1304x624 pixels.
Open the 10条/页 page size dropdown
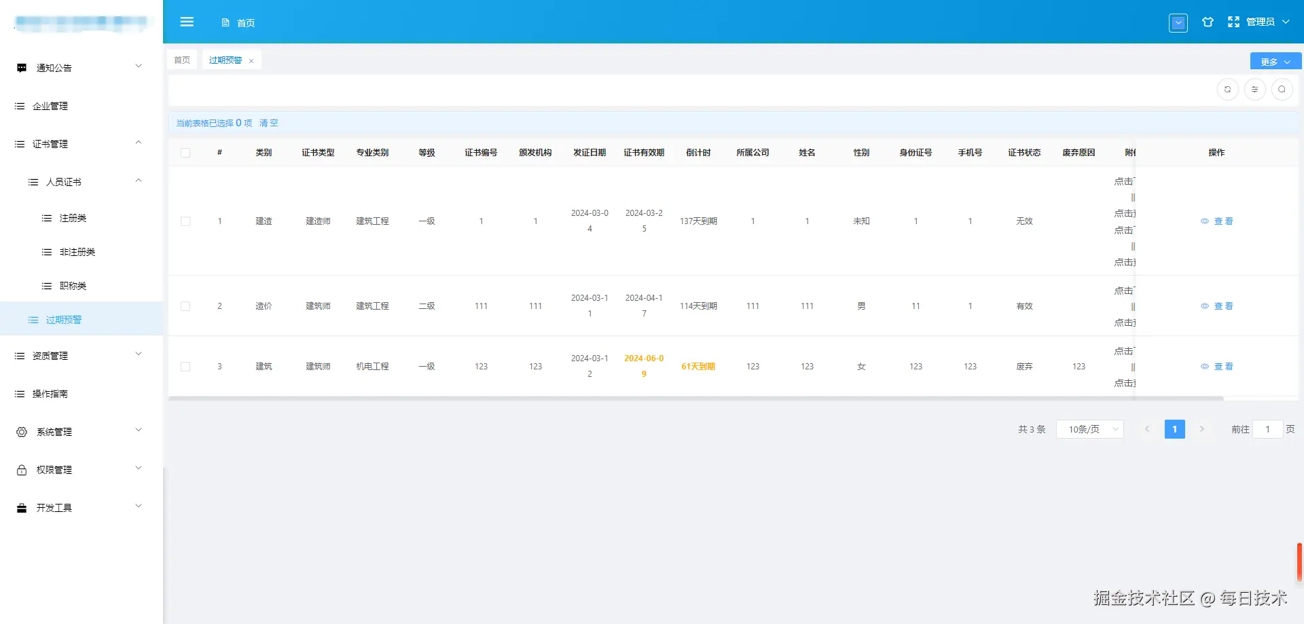tap(1089, 429)
